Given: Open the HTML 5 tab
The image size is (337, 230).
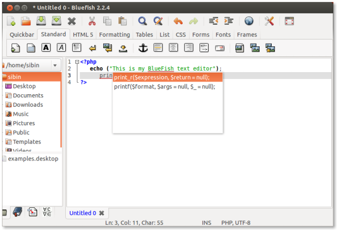Looking at the screenshot, I should pos(83,35).
